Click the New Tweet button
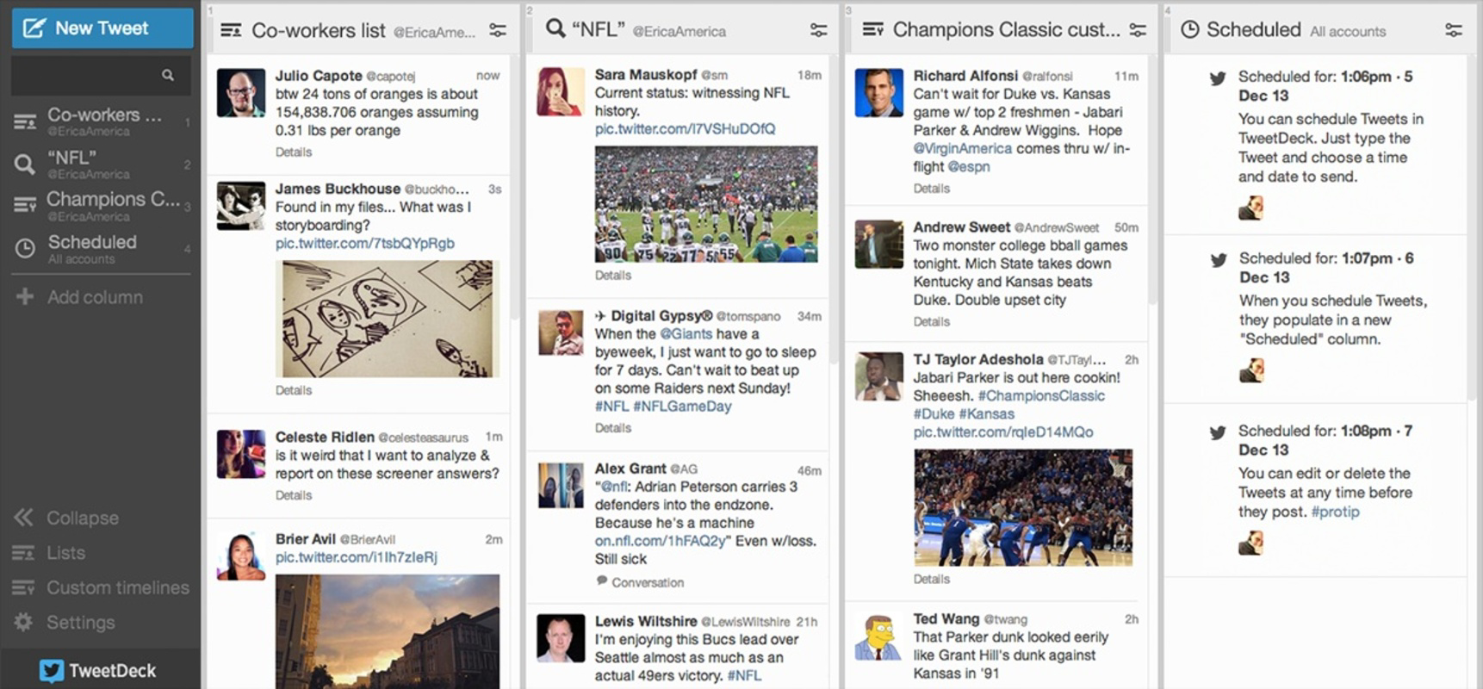 click(x=102, y=28)
